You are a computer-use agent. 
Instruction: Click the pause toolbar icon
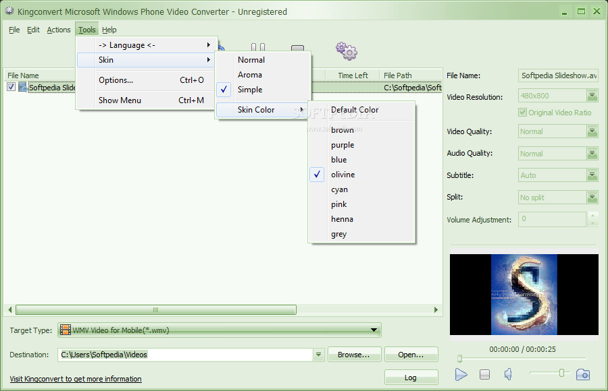pos(258,47)
